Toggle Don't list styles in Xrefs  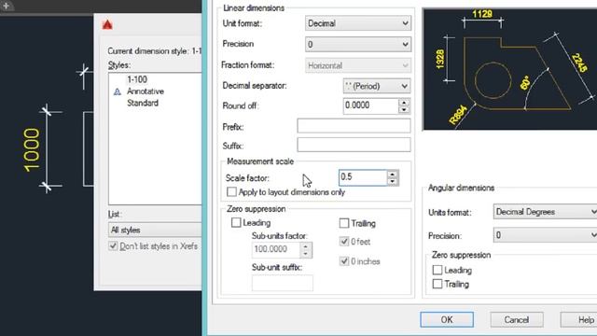pyautogui.click(x=113, y=245)
